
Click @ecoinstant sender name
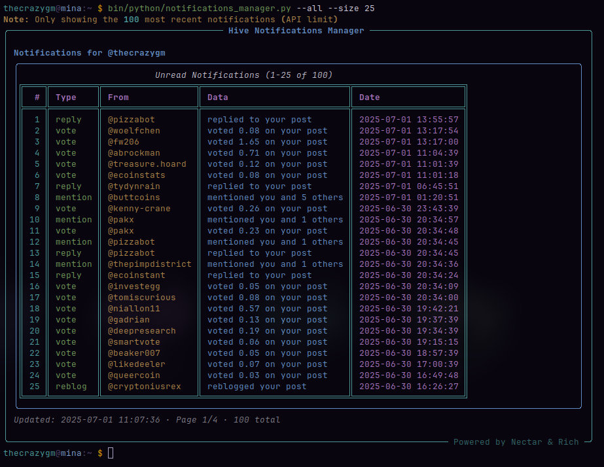pyautogui.click(x=137, y=275)
